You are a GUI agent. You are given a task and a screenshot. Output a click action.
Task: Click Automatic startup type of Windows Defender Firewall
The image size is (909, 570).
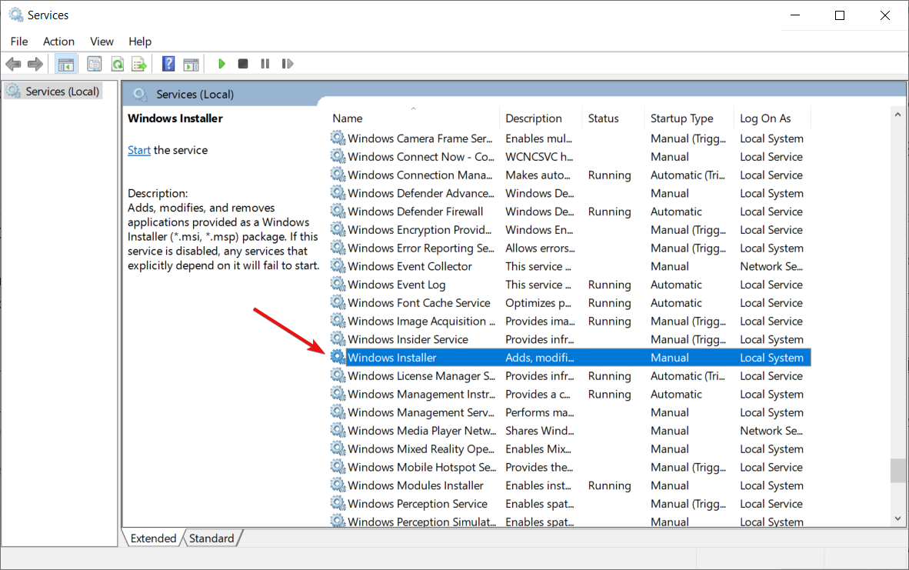676,212
